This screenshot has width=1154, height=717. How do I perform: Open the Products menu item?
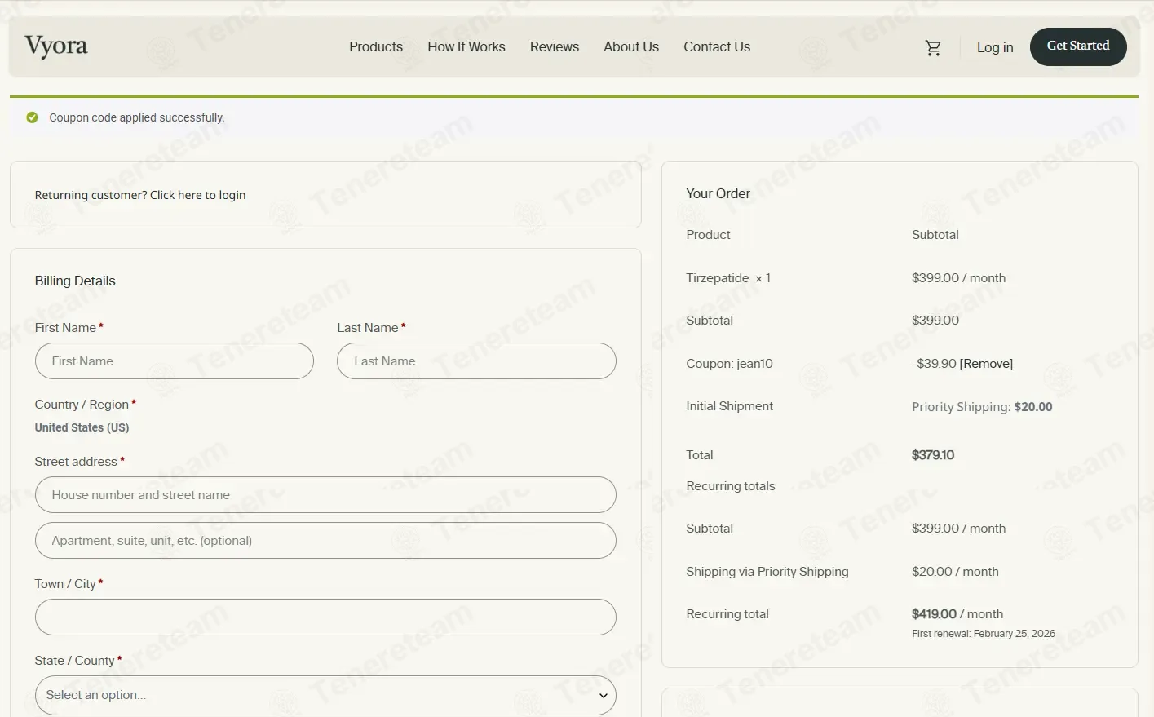[x=376, y=46]
